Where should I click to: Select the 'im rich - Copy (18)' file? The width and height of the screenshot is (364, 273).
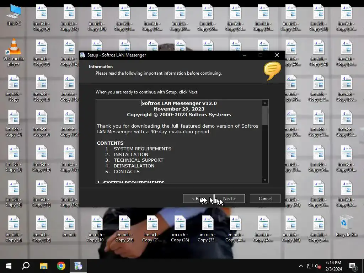click(69, 194)
